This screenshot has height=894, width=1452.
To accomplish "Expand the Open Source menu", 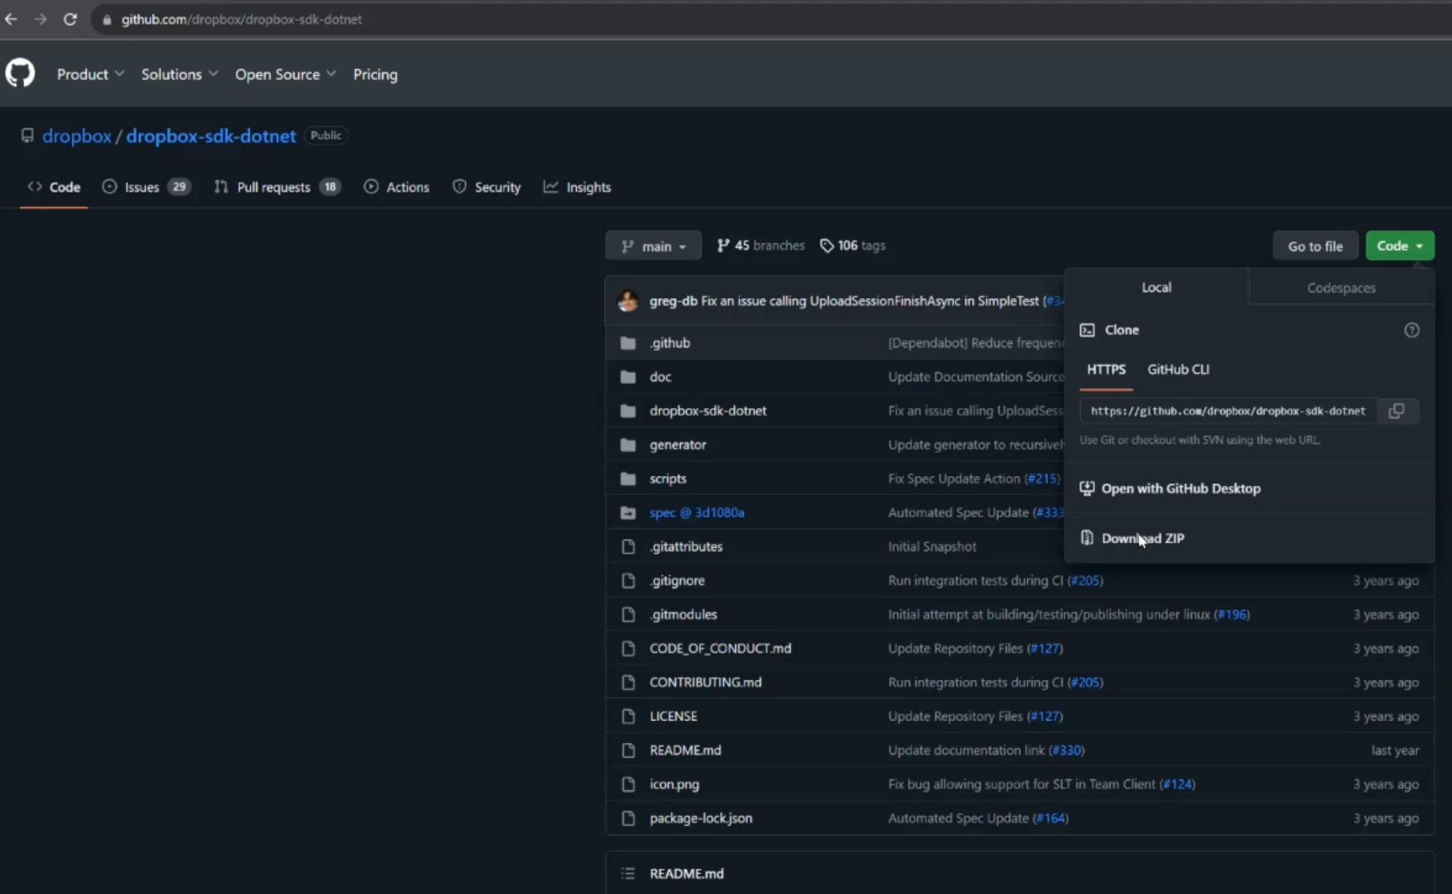I will click(285, 74).
